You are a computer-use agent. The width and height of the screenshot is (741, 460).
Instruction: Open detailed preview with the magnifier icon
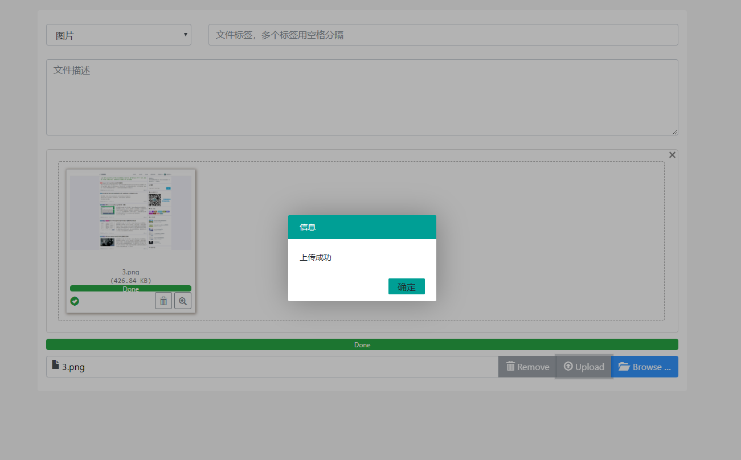183,301
